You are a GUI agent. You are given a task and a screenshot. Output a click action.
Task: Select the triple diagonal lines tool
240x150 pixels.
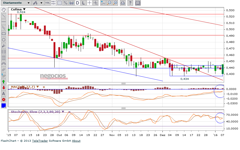click(x=4, y=70)
